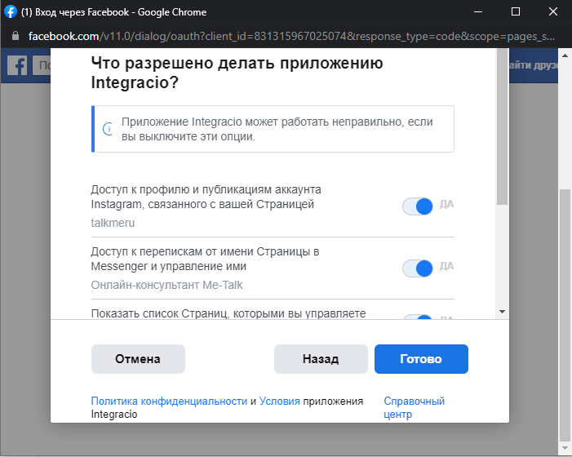
Task: Click the dialog scrollbar down arrow
Action: (503, 312)
